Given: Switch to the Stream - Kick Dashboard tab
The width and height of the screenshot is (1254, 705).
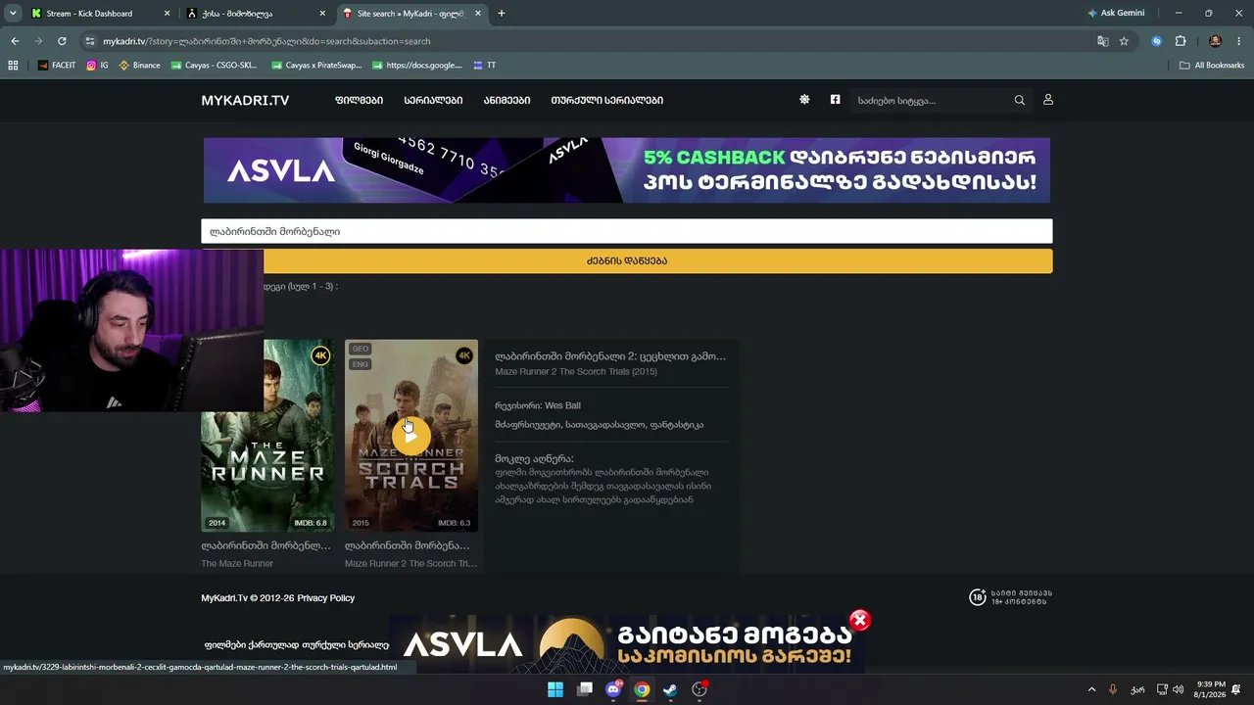Looking at the screenshot, I should pos(89,14).
